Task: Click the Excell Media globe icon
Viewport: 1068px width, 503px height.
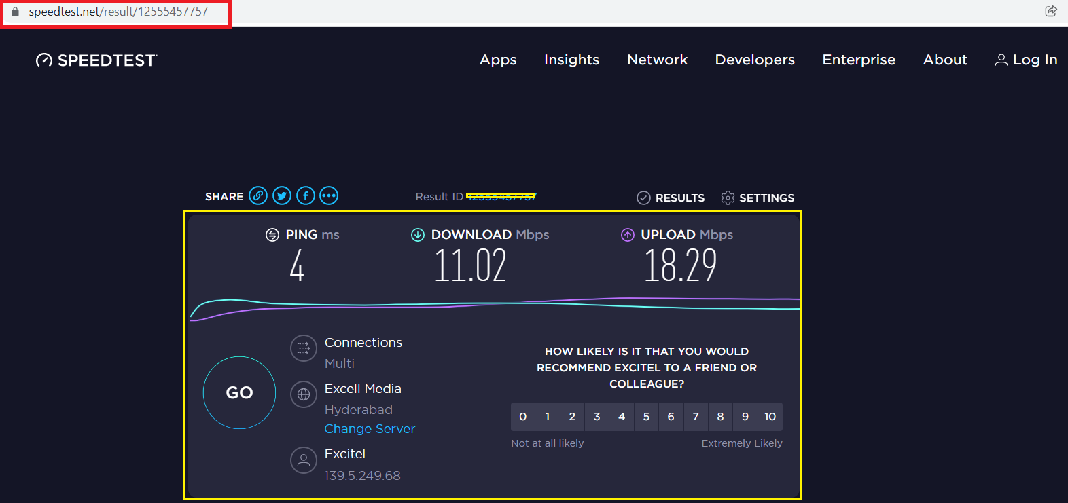Action: coord(304,394)
